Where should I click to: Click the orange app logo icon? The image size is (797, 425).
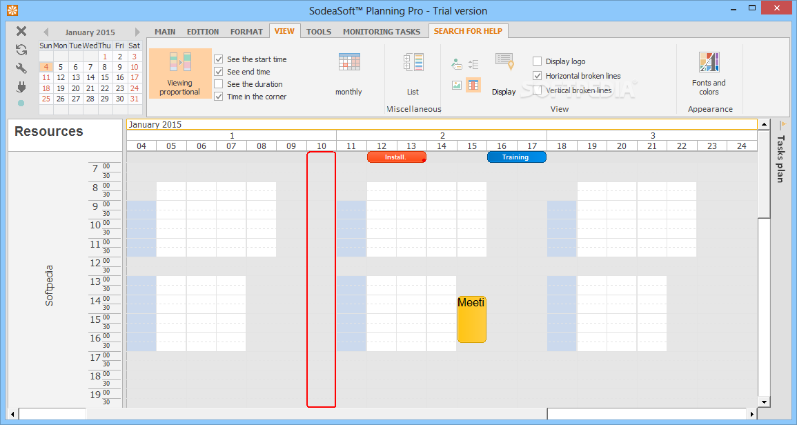[x=12, y=10]
